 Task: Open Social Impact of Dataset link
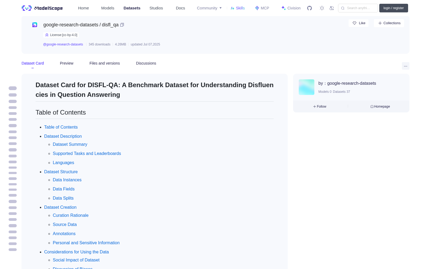(x=76, y=260)
